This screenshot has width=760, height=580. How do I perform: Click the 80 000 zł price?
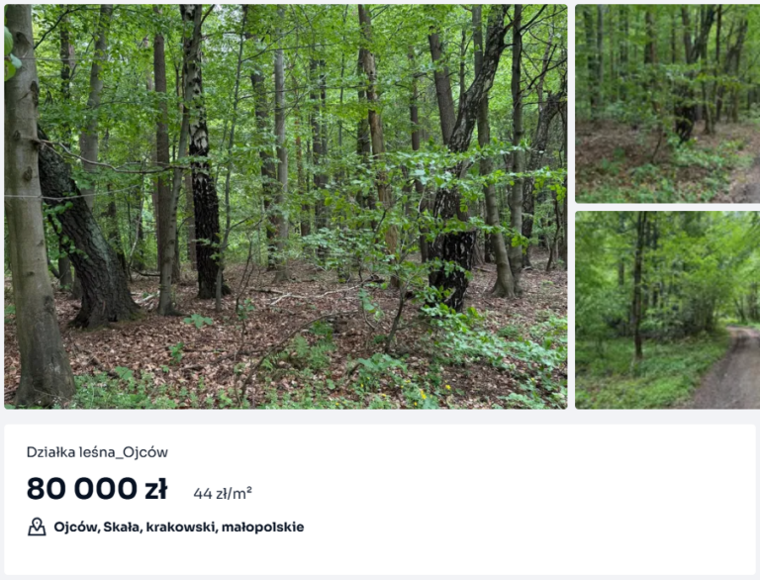click(x=97, y=488)
